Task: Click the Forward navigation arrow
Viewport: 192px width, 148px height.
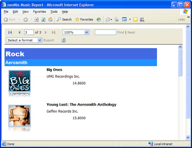Action: [25, 20]
